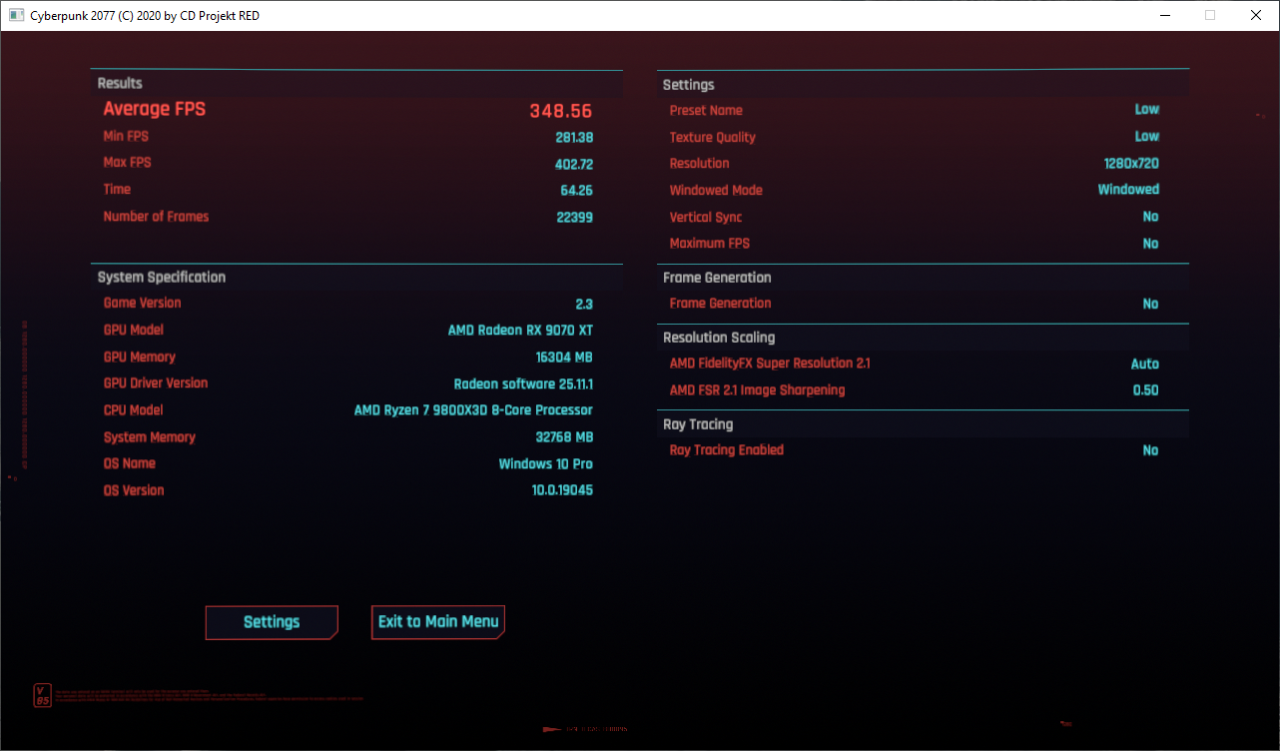
Task: Click the Vertical Sync value No
Action: 1150,217
